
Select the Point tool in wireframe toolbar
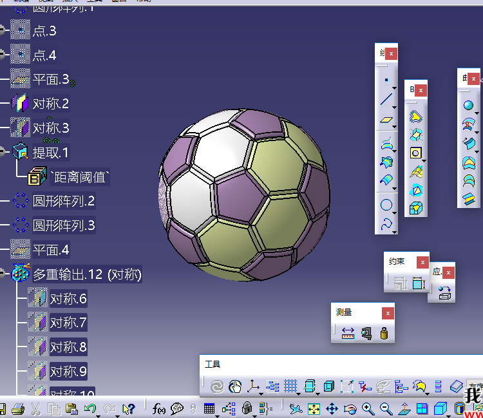point(386,80)
